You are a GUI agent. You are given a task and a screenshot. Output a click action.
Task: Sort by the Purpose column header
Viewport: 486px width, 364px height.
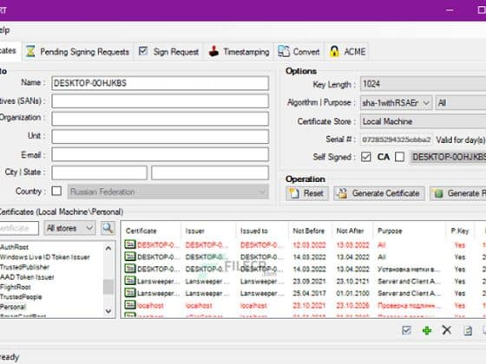pyautogui.click(x=390, y=231)
